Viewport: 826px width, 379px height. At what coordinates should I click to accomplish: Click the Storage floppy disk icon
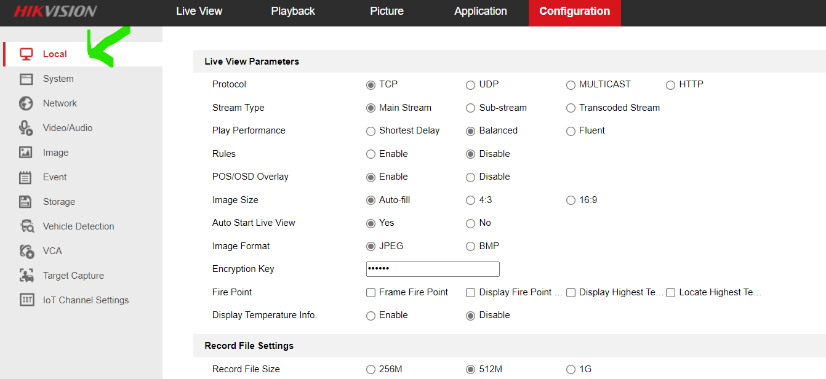click(x=26, y=202)
